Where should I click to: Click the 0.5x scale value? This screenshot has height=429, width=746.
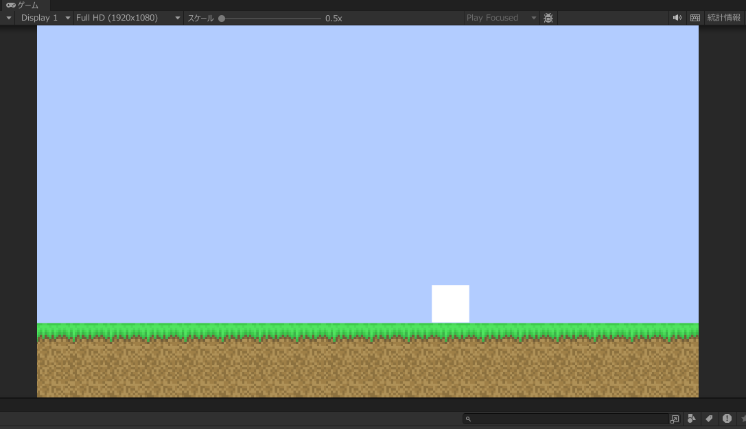(x=334, y=19)
